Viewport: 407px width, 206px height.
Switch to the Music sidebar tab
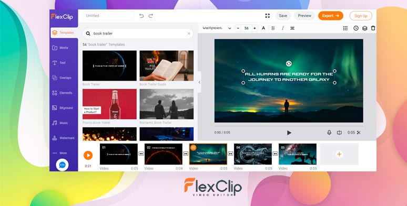point(60,123)
